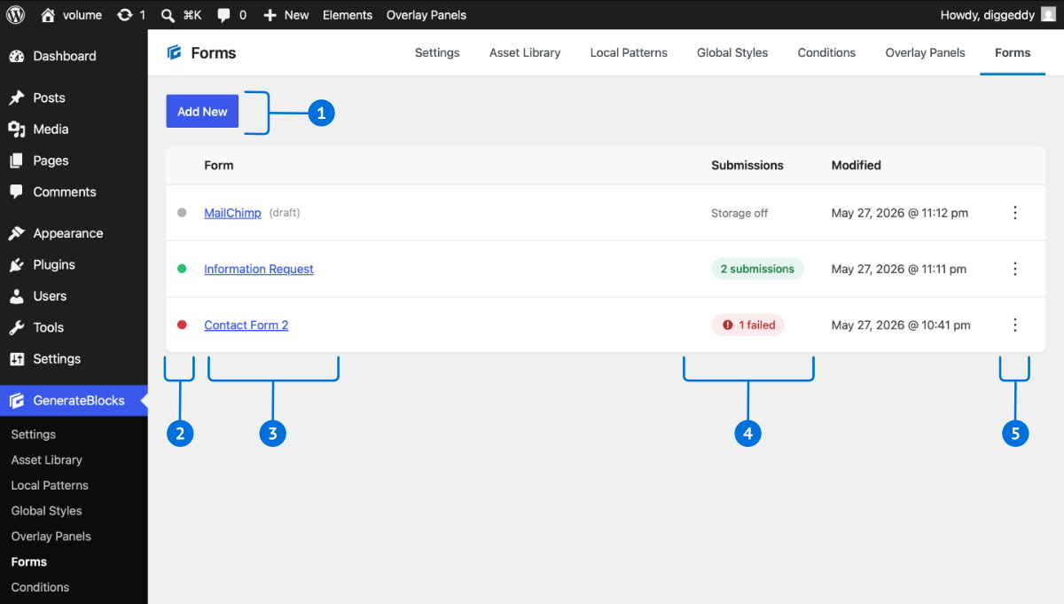Click the Settings sidebar icon
The width and height of the screenshot is (1064, 604).
17,358
